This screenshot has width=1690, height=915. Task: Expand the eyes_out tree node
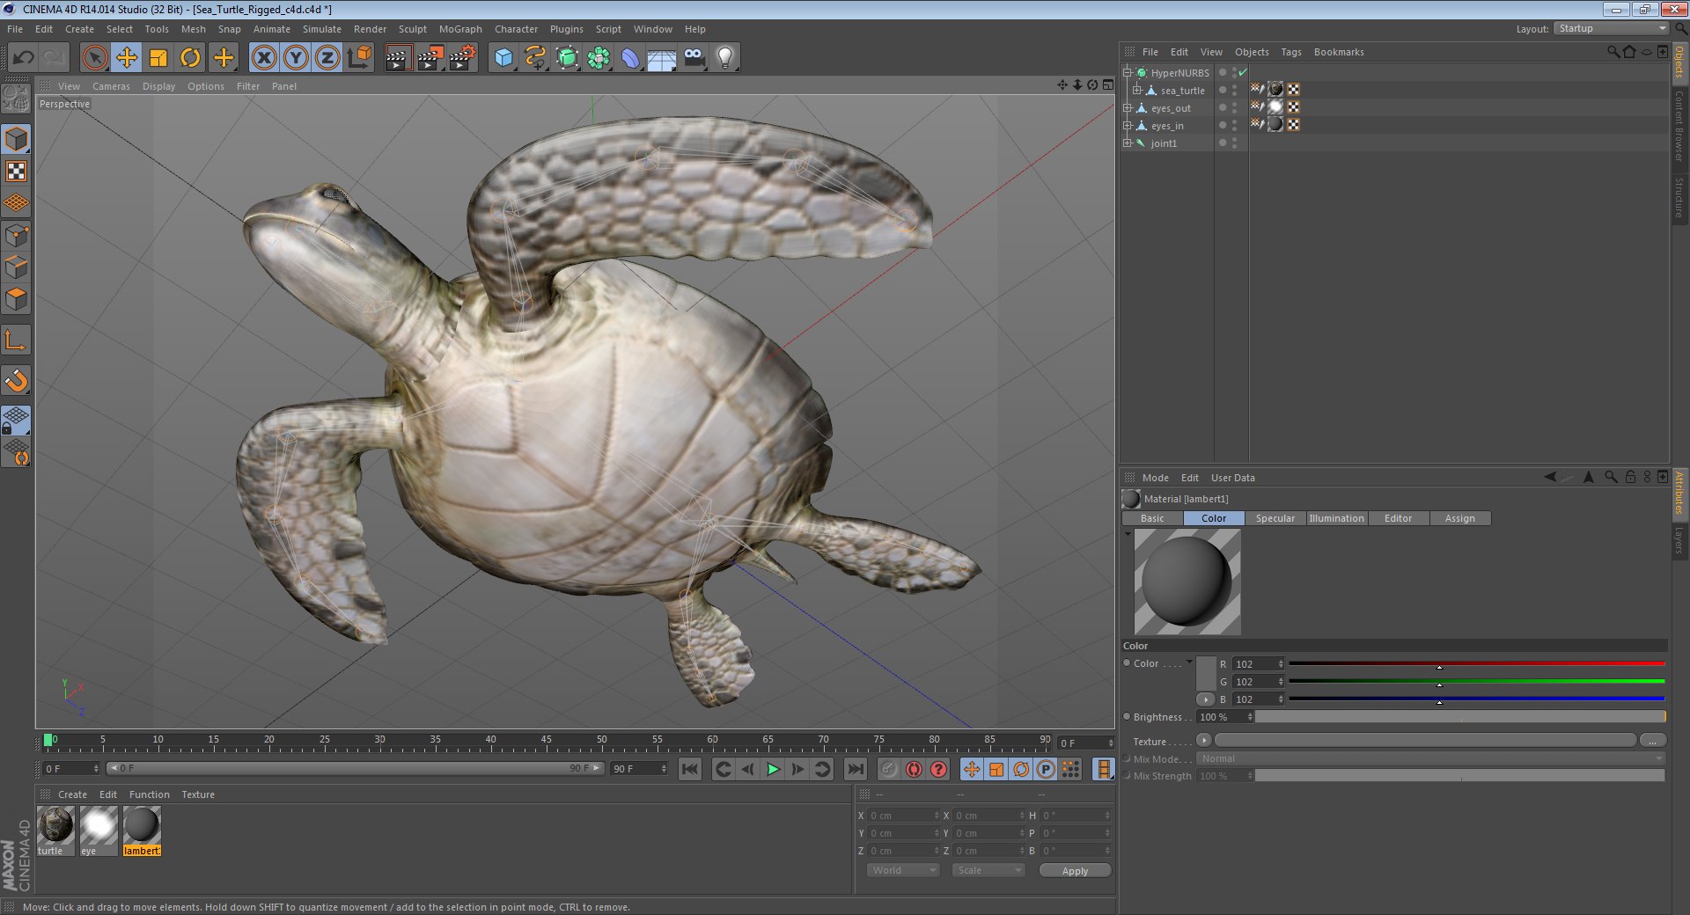click(1128, 107)
